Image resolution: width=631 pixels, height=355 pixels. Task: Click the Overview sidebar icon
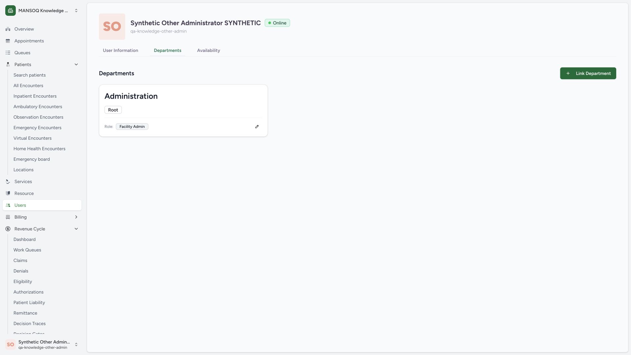coord(8,29)
